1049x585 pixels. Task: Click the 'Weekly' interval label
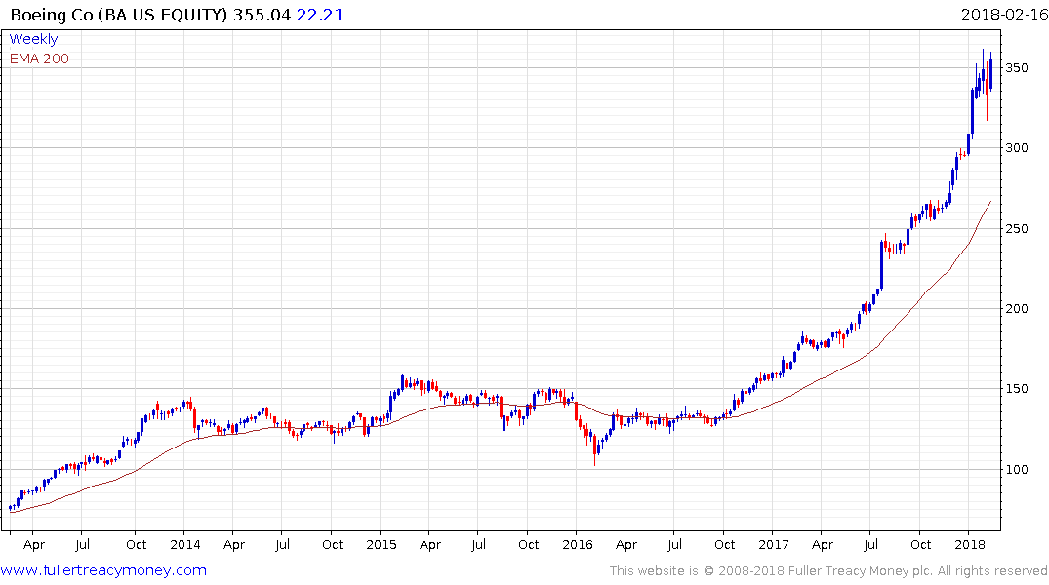[x=33, y=39]
